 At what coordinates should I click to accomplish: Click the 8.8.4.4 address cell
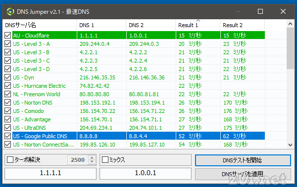point(138,136)
